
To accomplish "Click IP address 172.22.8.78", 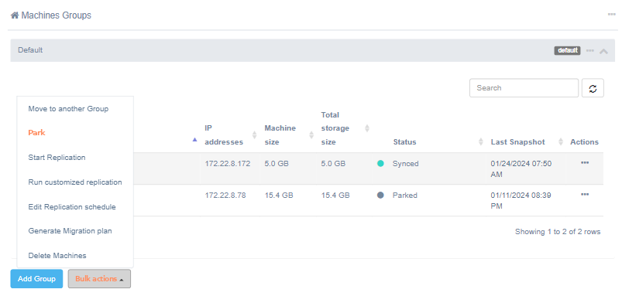I will pyautogui.click(x=225, y=195).
